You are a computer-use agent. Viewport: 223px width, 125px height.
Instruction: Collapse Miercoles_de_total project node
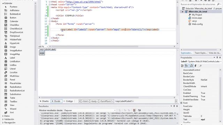183,12
